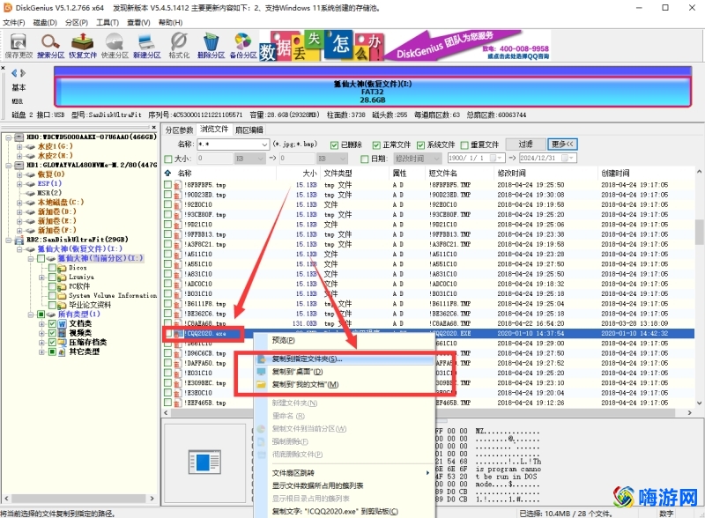The height and width of the screenshot is (518, 705).
Task: Expand the 压缩存档类 tree node
Action: coord(41,343)
